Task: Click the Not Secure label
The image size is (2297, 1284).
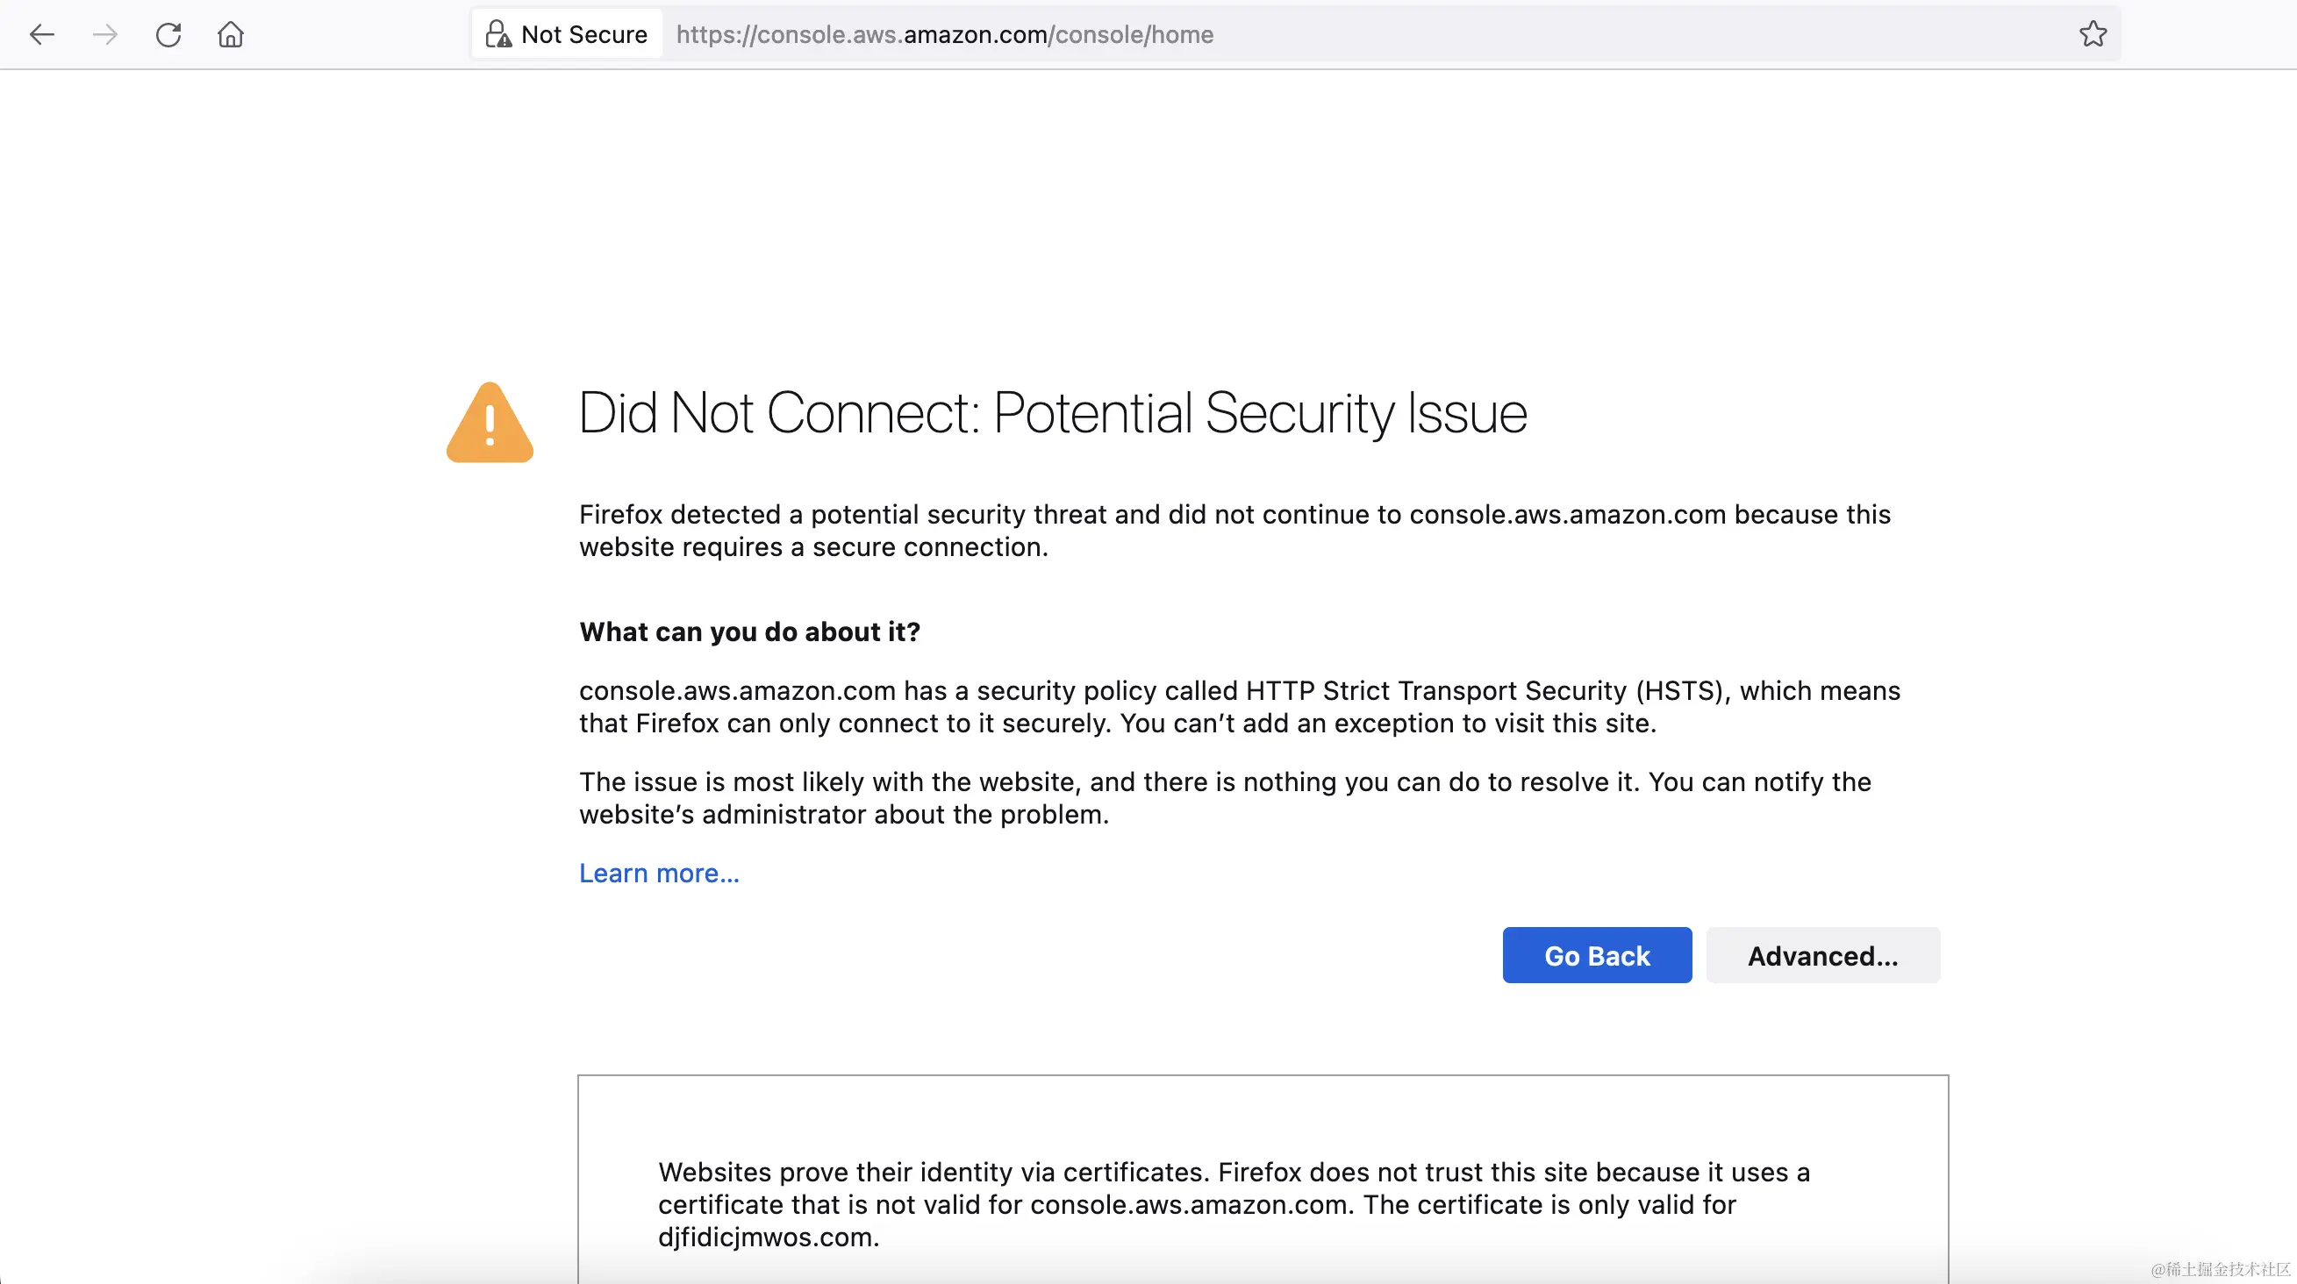Action: (x=584, y=35)
